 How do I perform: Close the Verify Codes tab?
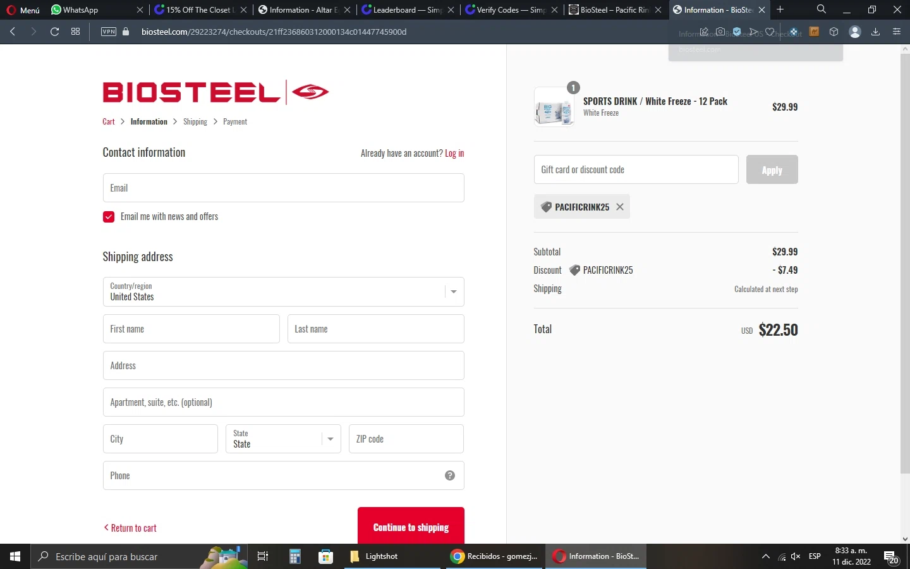click(555, 10)
